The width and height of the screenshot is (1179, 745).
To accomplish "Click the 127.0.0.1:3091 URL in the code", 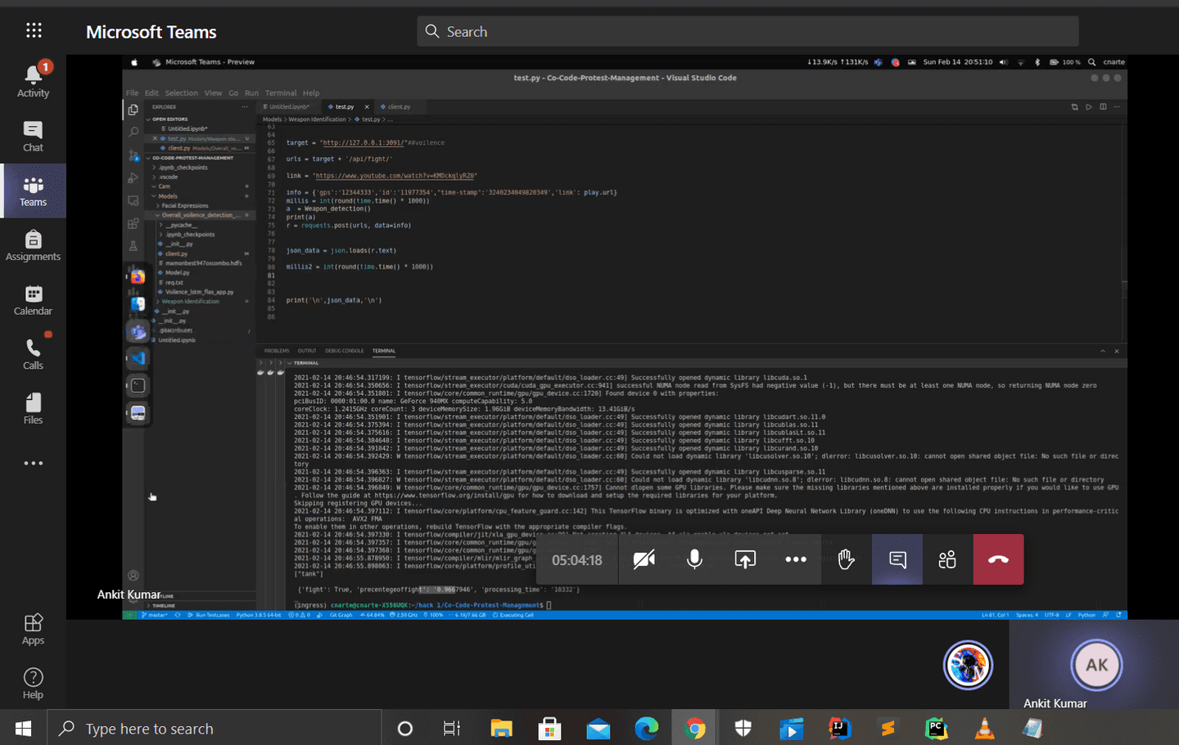I will [x=363, y=143].
